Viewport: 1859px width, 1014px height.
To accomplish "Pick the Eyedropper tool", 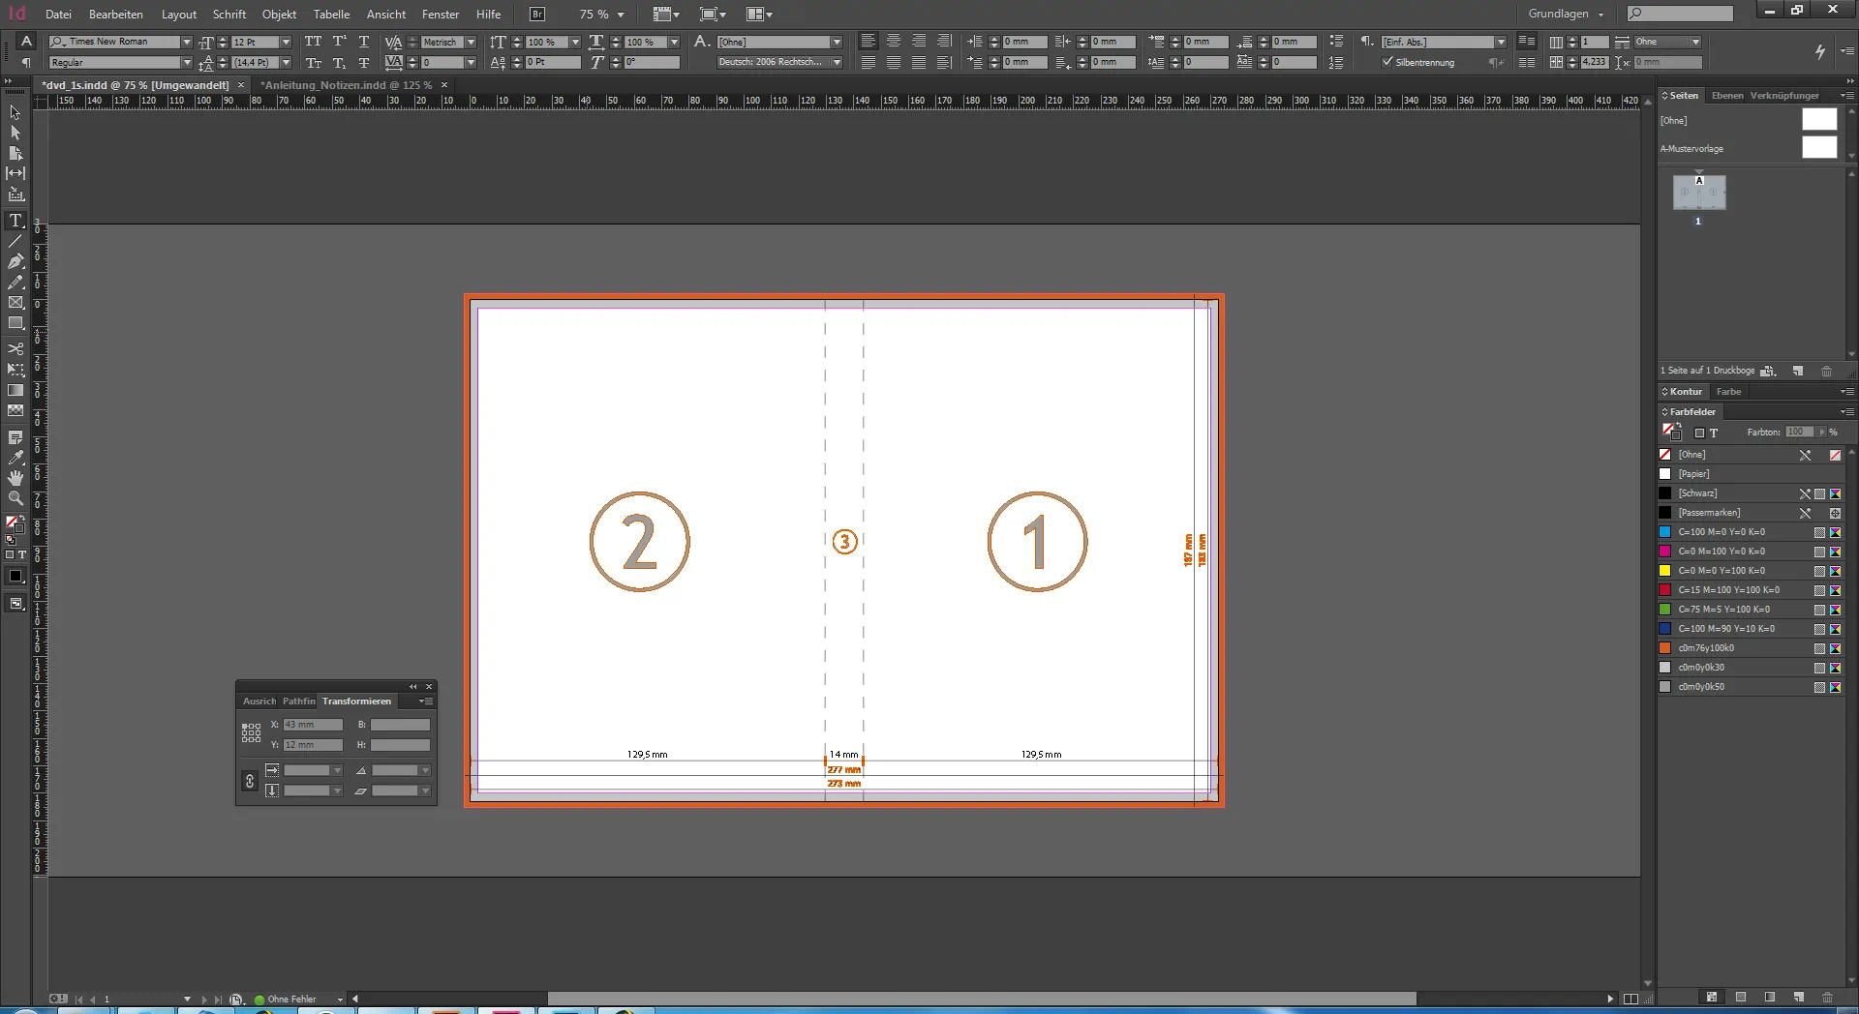I will tap(15, 458).
